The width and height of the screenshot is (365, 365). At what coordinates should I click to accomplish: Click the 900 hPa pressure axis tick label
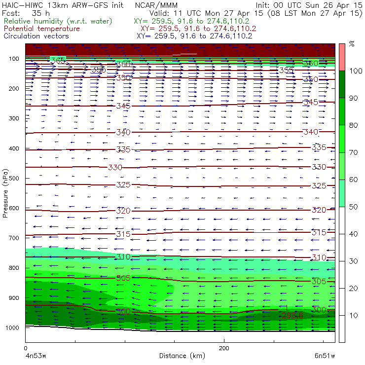coord(14,298)
